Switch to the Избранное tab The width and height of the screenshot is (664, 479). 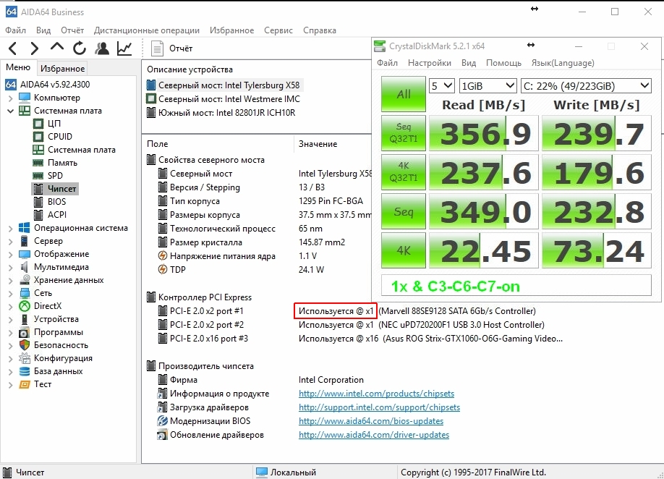(x=63, y=68)
